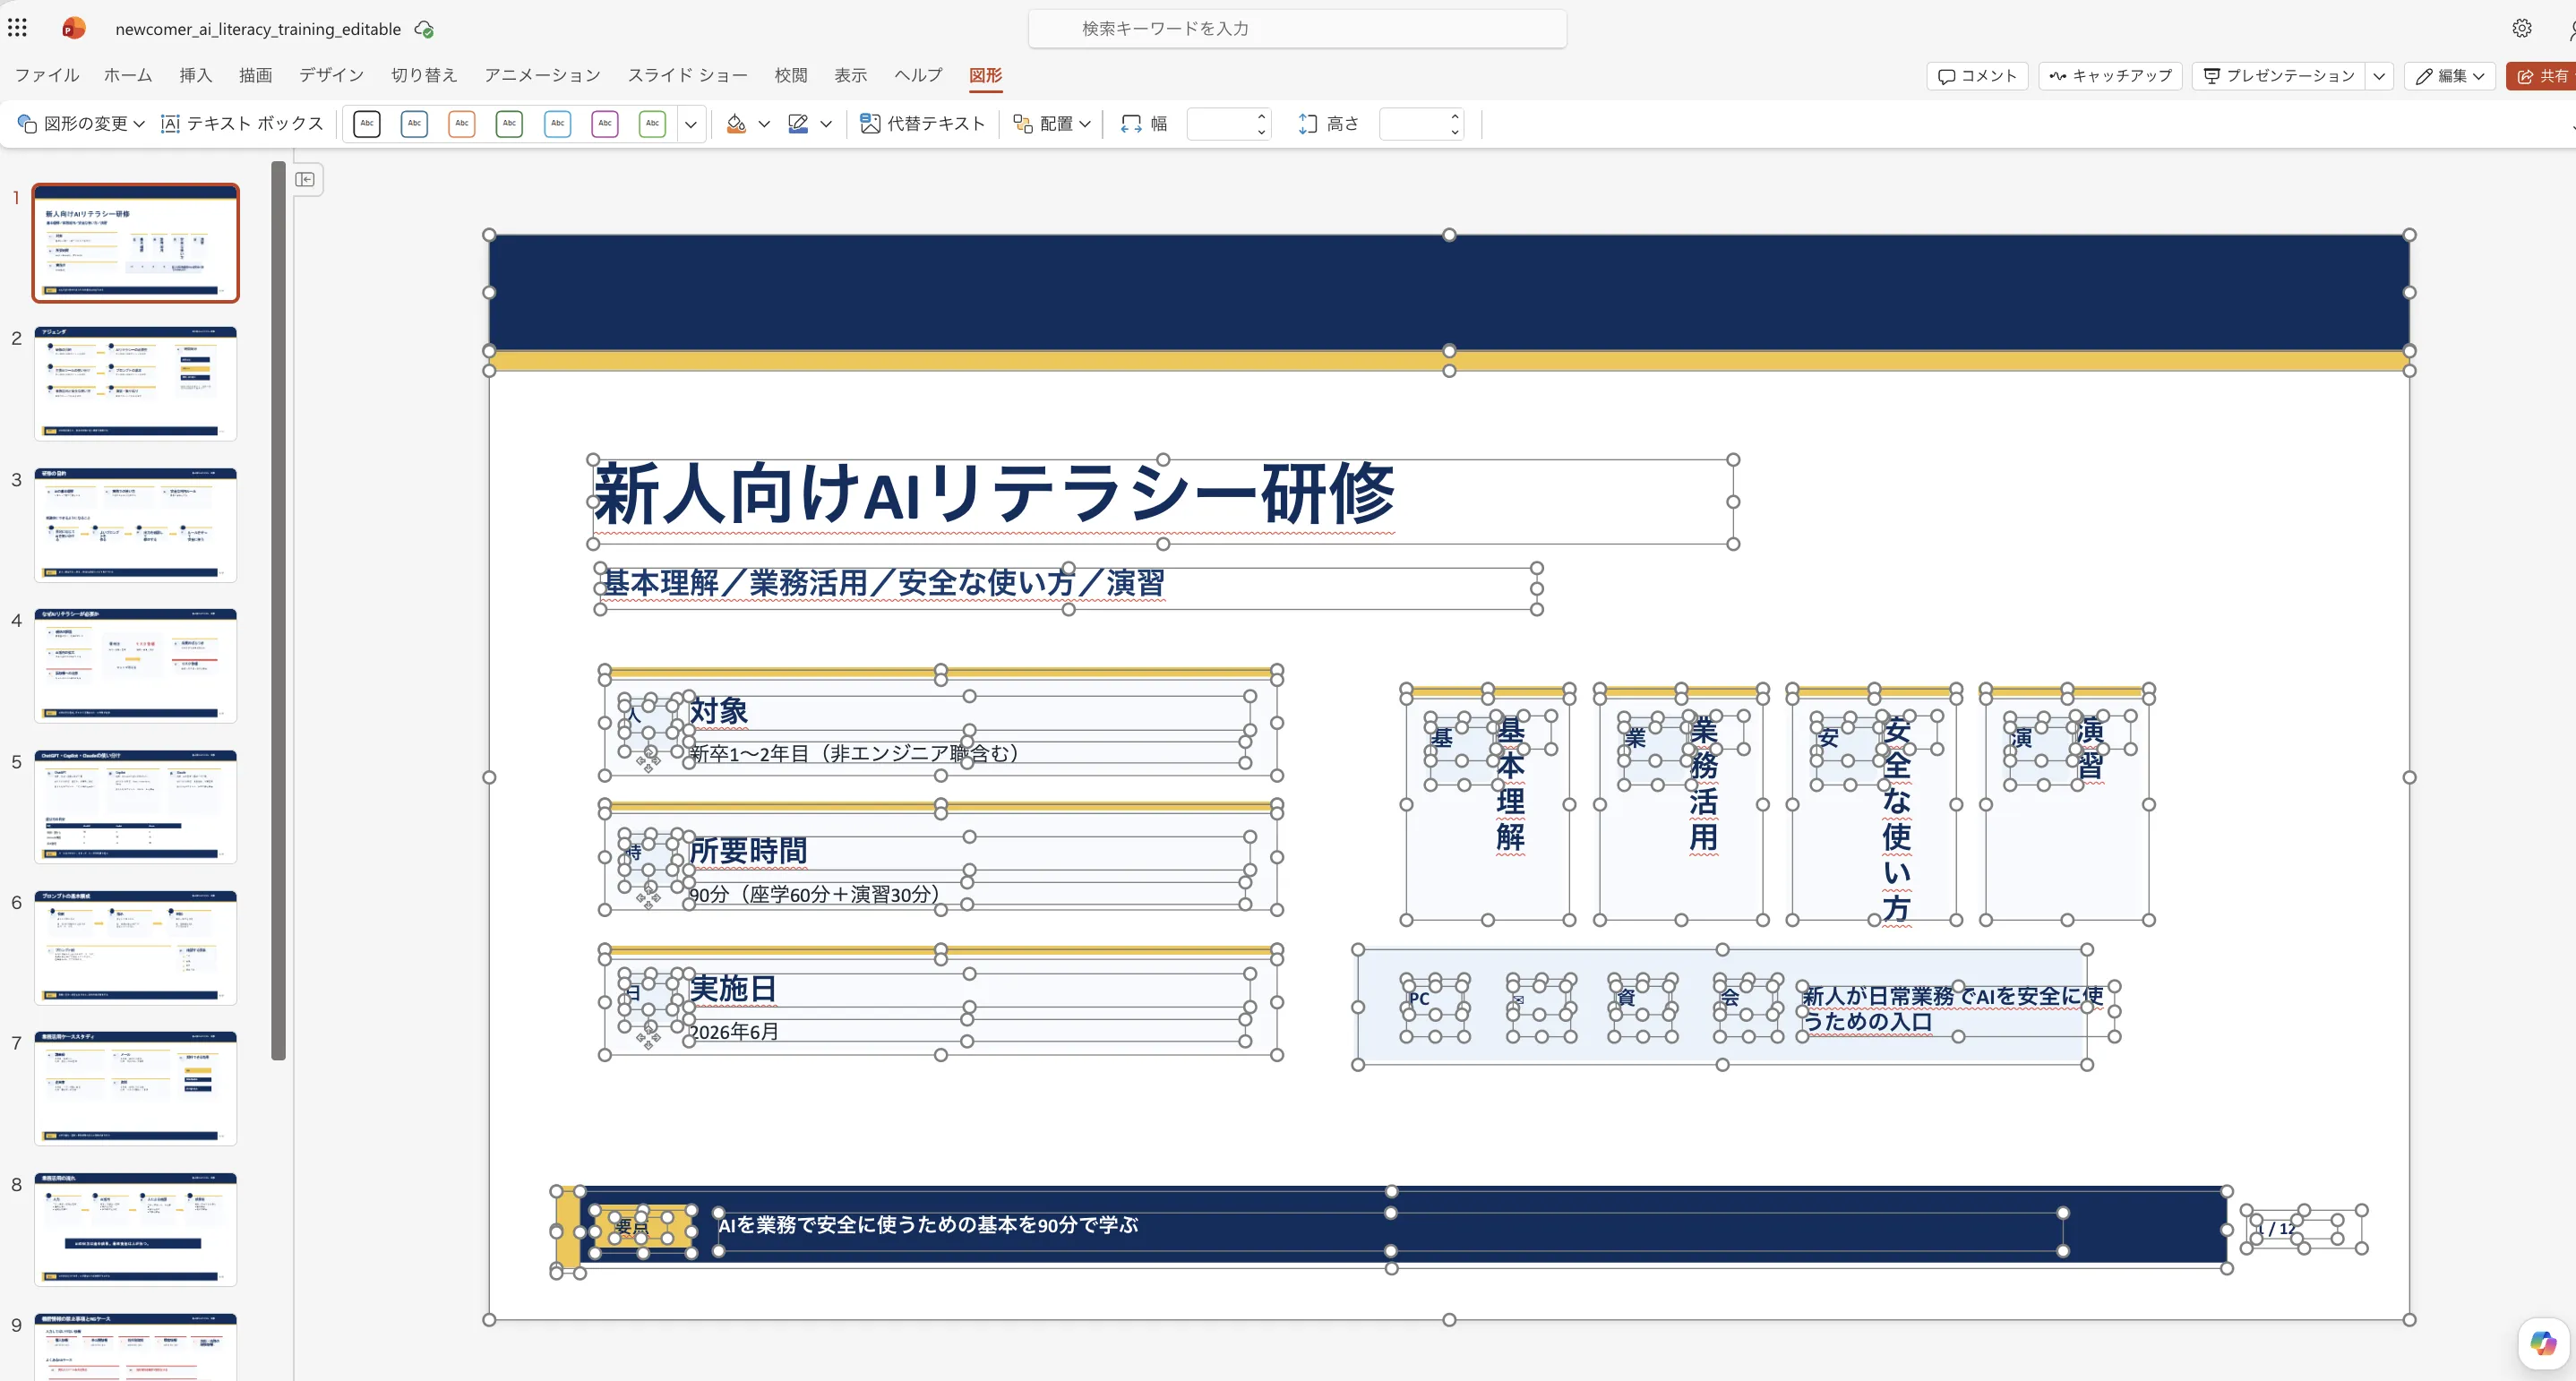
Task: Click the キャッチアップ button
Action: coord(2110,76)
